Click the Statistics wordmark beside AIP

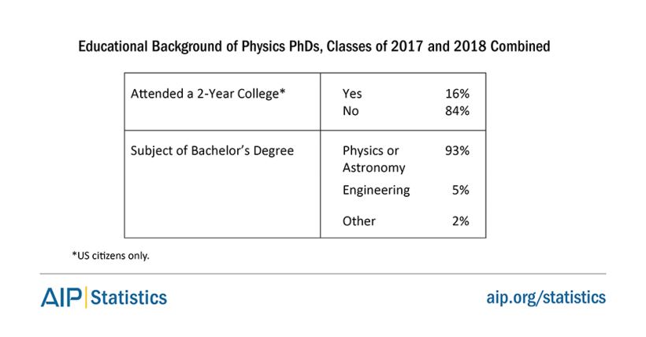click(x=129, y=298)
